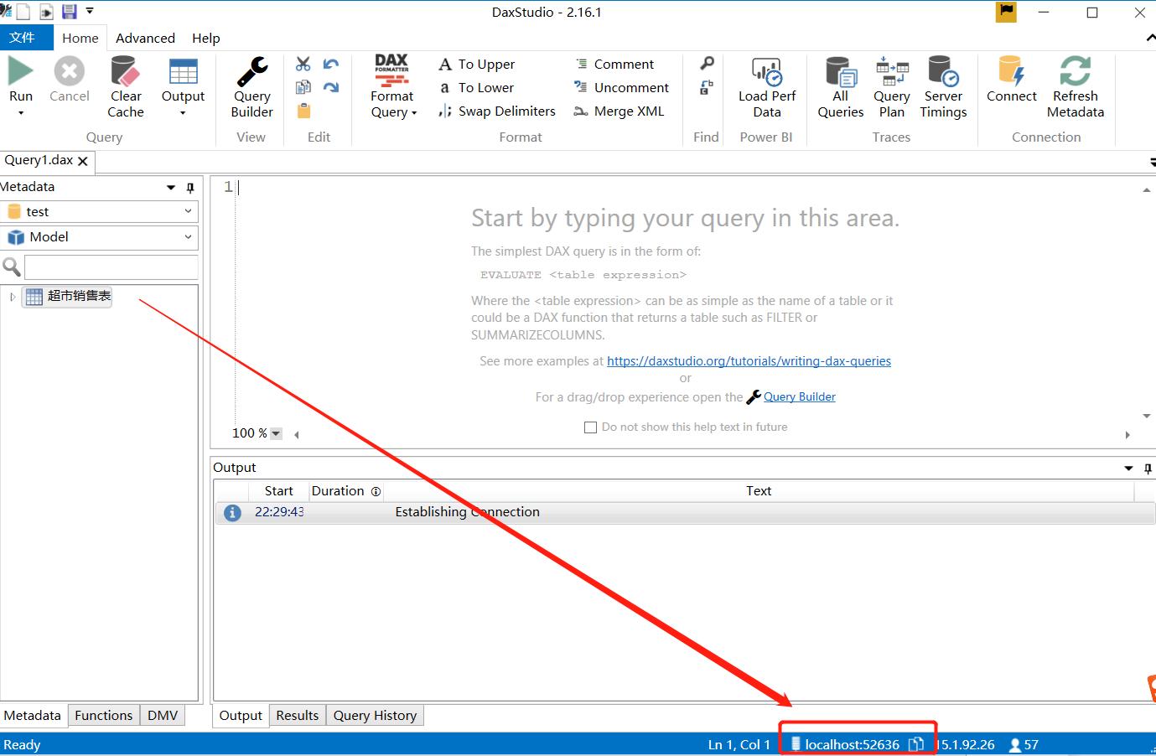Click the metadata search input field
The width and height of the screenshot is (1156, 756).
click(x=111, y=267)
